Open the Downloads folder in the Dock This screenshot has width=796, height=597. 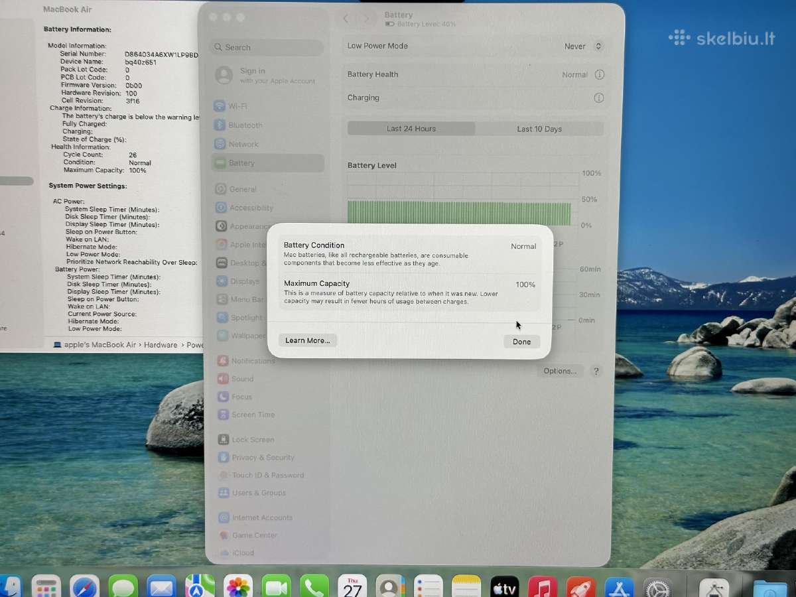771,589
